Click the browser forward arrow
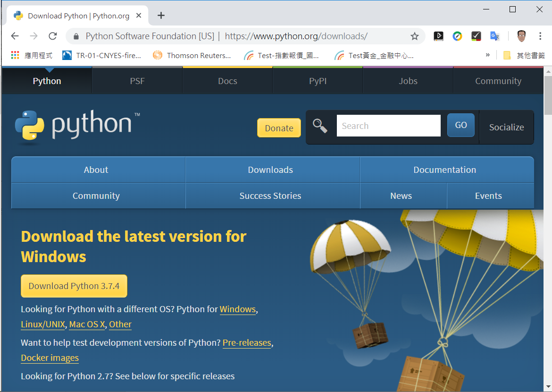Viewport: 552px width, 392px height. tap(34, 36)
